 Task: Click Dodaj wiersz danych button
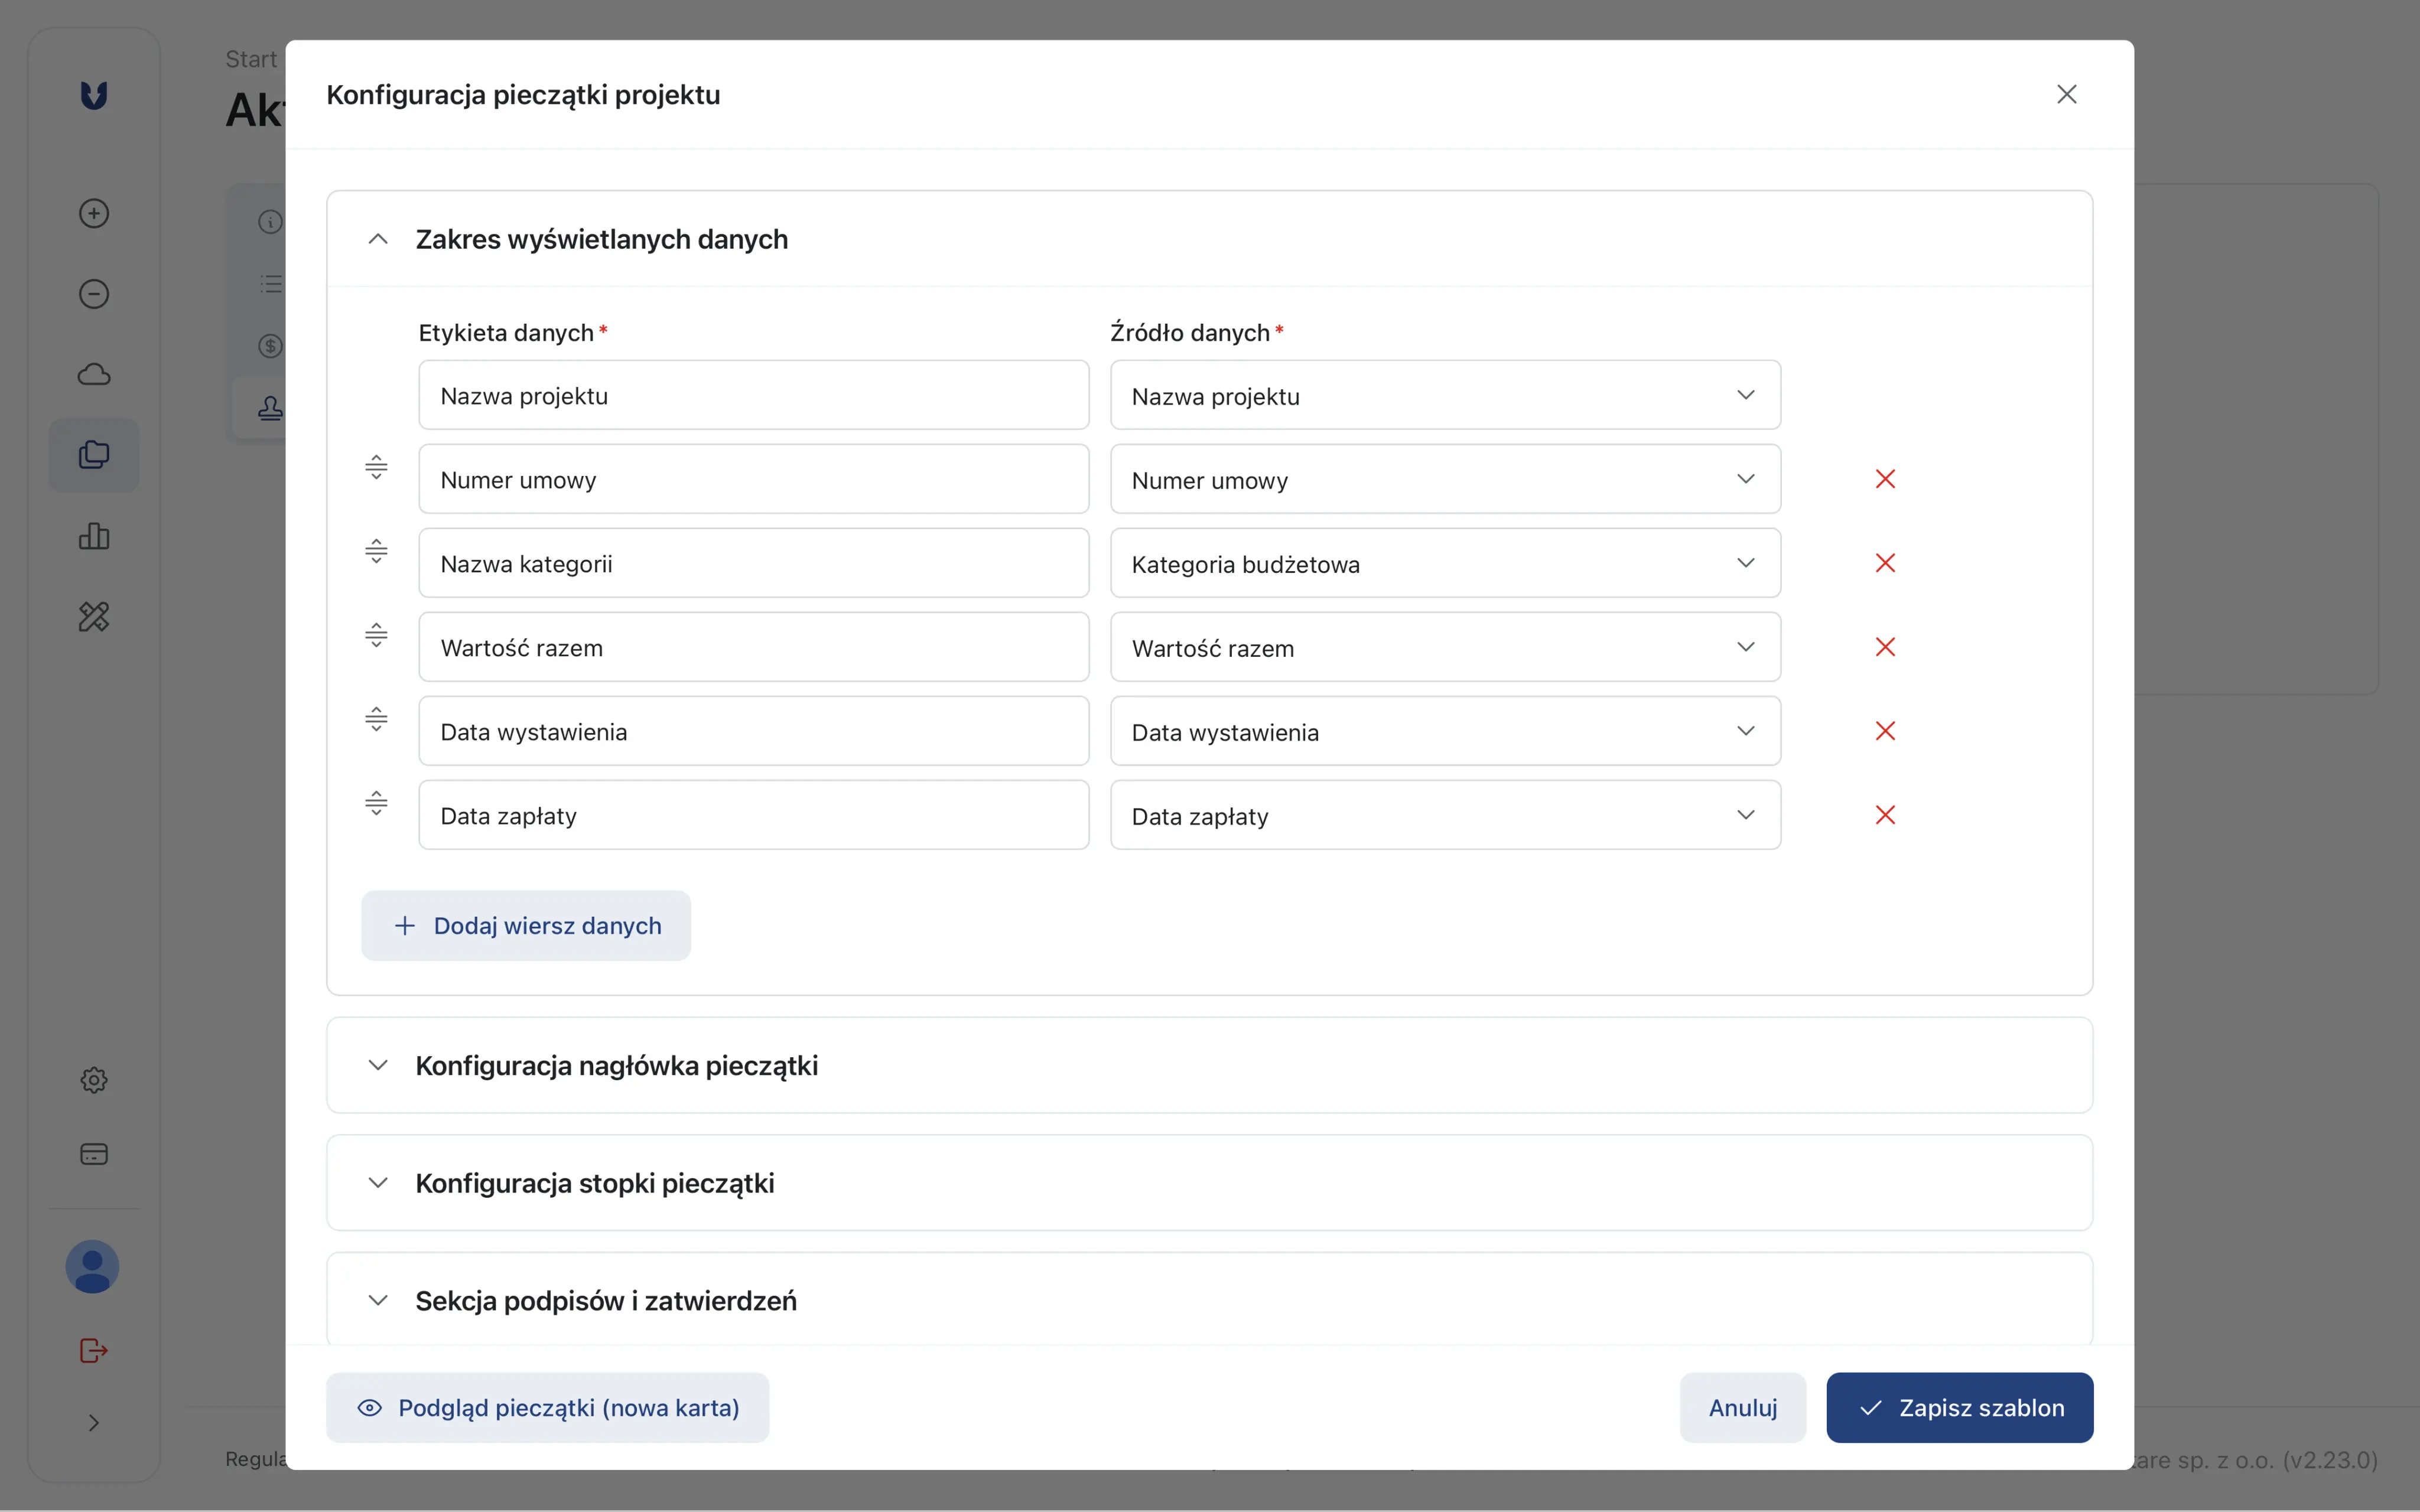tap(526, 926)
